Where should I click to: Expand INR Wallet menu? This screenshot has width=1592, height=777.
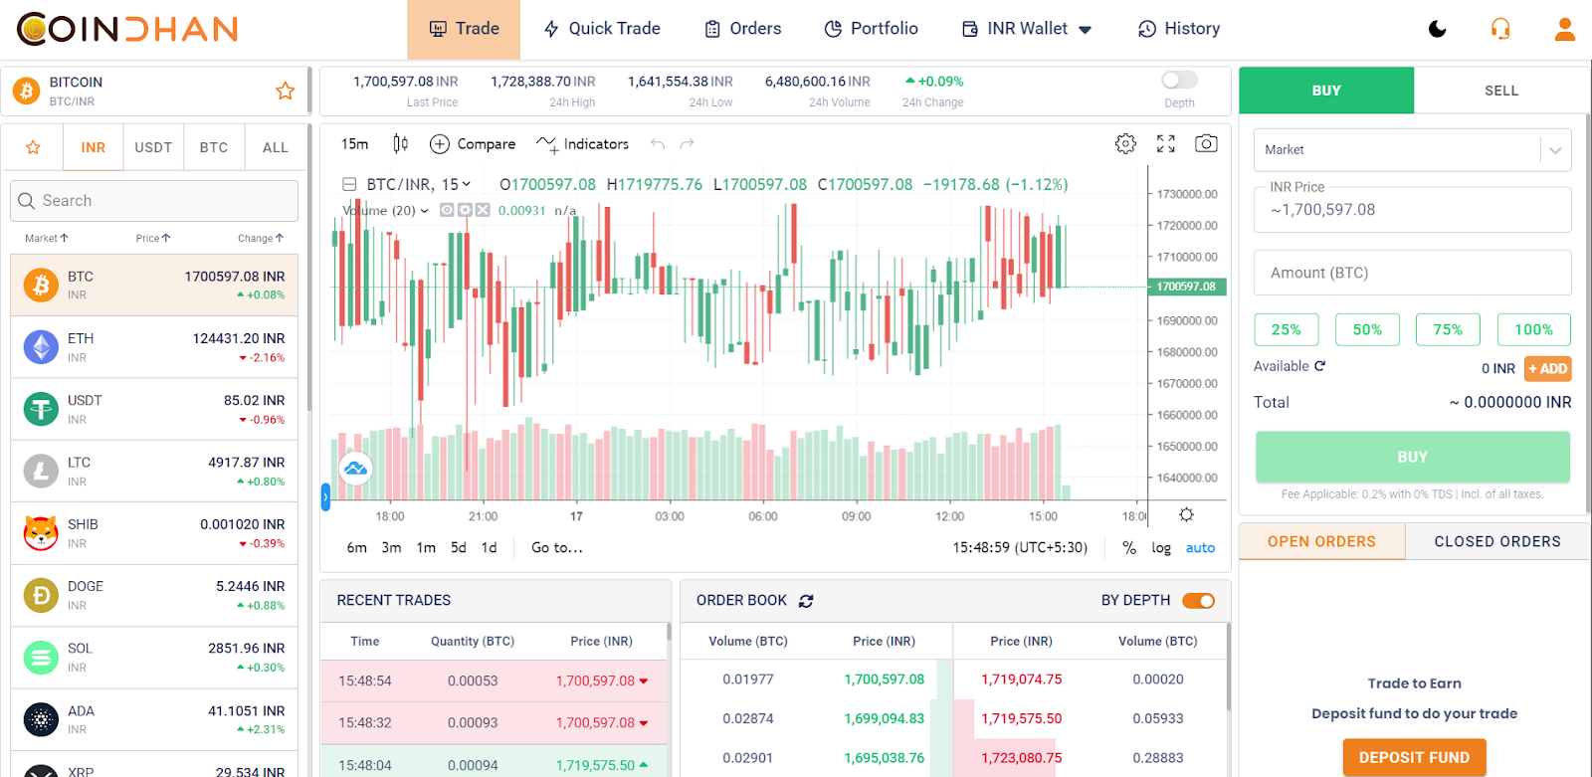1086,30
